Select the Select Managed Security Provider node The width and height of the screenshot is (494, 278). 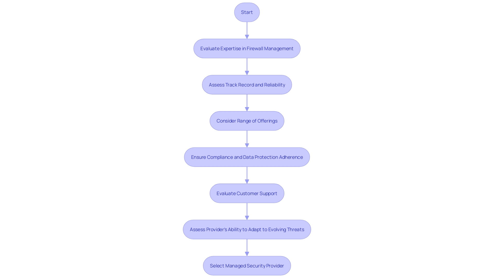[x=247, y=265]
